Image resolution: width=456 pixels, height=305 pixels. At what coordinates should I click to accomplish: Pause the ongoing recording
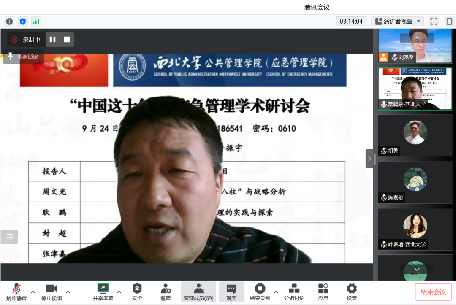click(x=53, y=40)
